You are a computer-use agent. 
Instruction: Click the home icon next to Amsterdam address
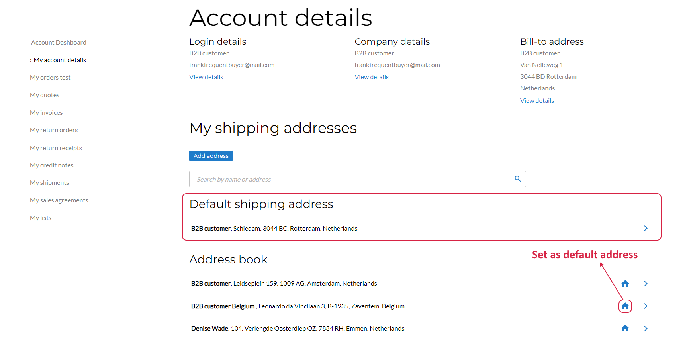click(625, 283)
